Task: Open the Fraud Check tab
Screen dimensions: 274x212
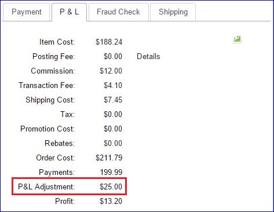Action: pos(118,12)
